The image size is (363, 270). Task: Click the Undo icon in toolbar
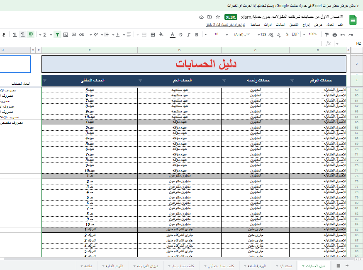point(343,34)
